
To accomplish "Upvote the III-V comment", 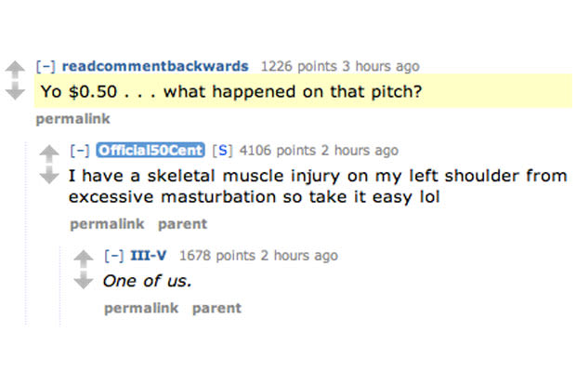I will coord(84,259).
